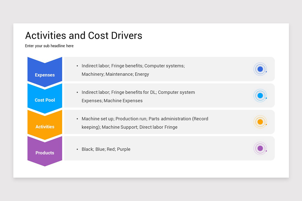The image size is (302, 201).
Task: Toggle the small dot beside the blue Expenses icon
Action: [x=266, y=72]
